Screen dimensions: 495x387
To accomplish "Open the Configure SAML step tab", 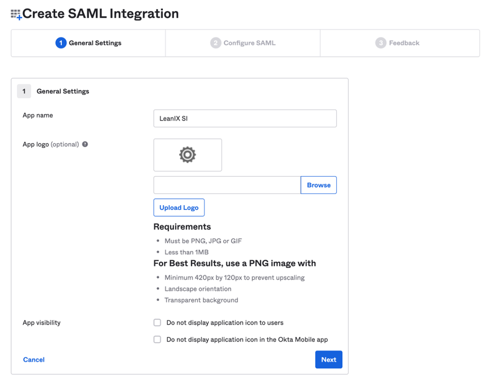I will click(243, 43).
